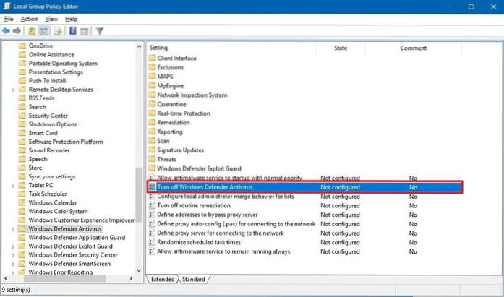Select Turn off routine remediation setting

[x=194, y=205]
